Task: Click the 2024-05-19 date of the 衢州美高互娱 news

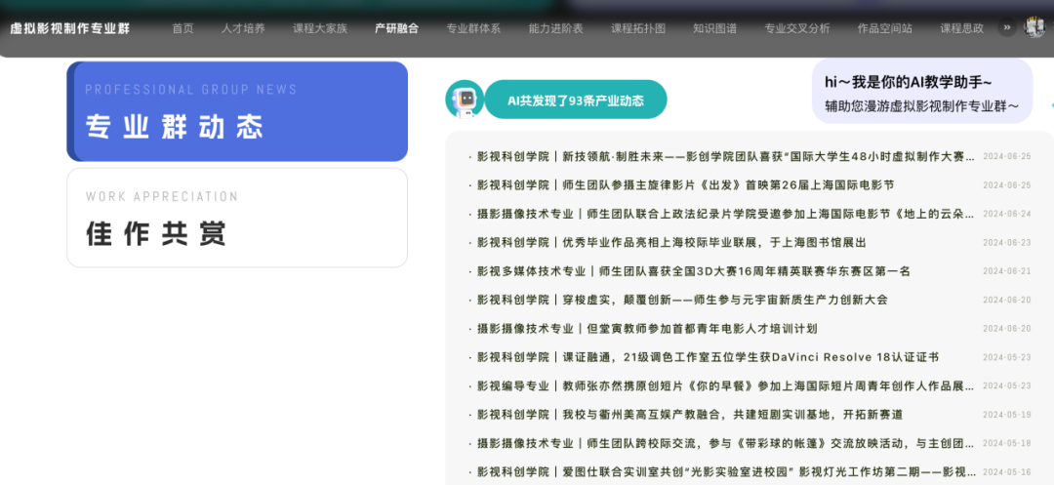Action: (x=1006, y=415)
